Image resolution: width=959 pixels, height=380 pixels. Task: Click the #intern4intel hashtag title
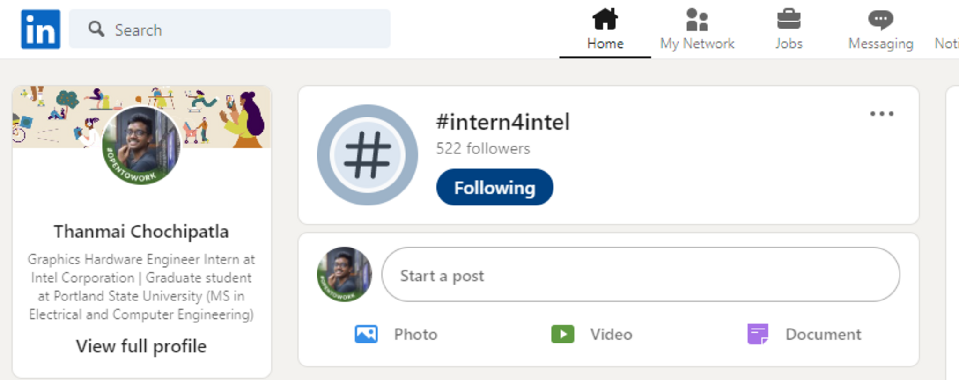pos(503,122)
